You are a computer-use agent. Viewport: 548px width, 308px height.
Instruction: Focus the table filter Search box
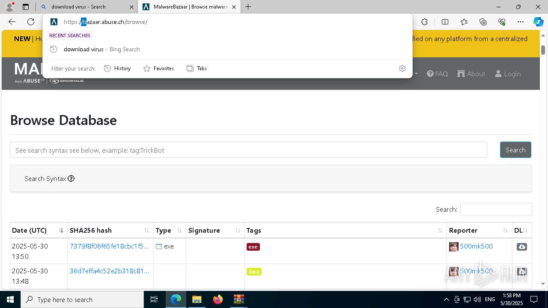496,209
